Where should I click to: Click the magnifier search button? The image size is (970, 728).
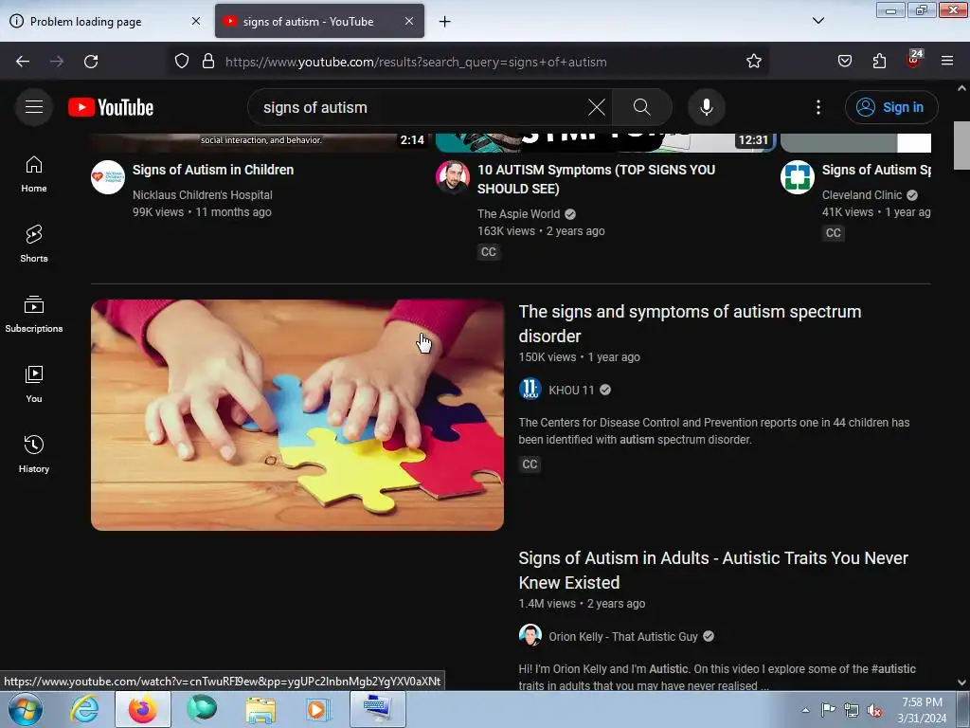click(641, 107)
